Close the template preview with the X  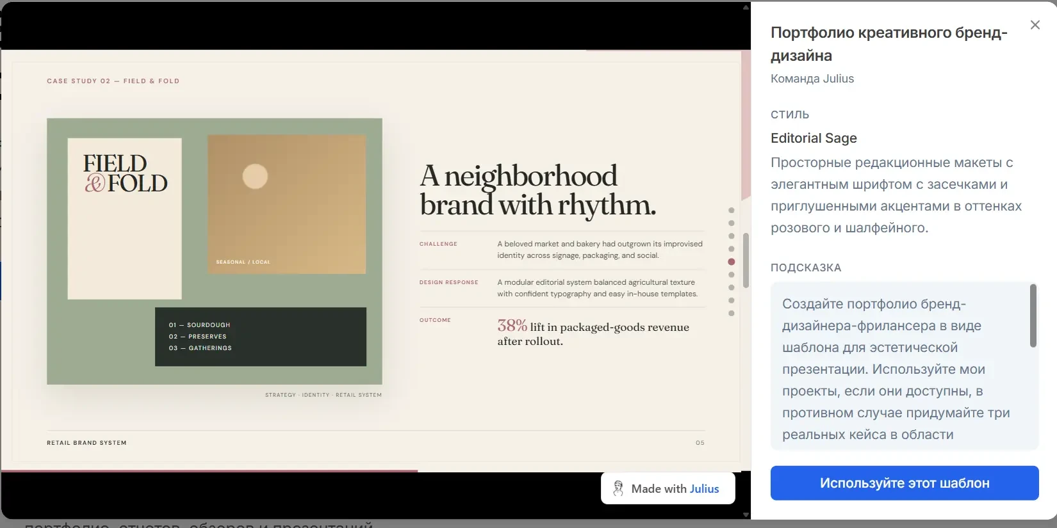(x=1035, y=25)
